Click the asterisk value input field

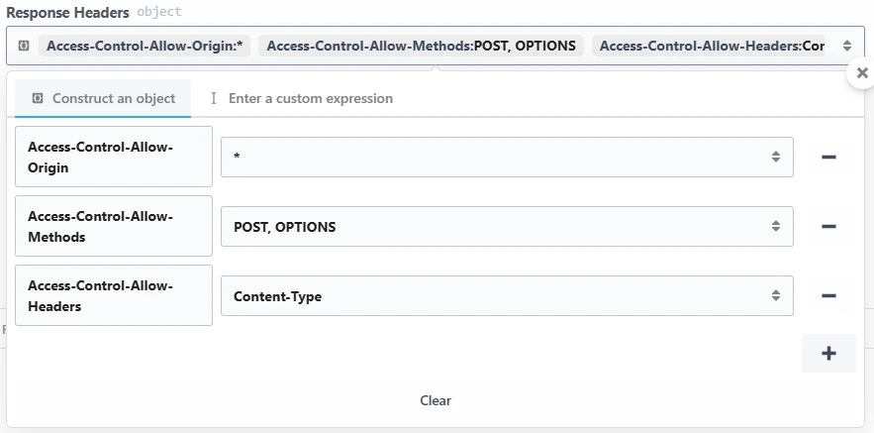pyautogui.click(x=495, y=157)
